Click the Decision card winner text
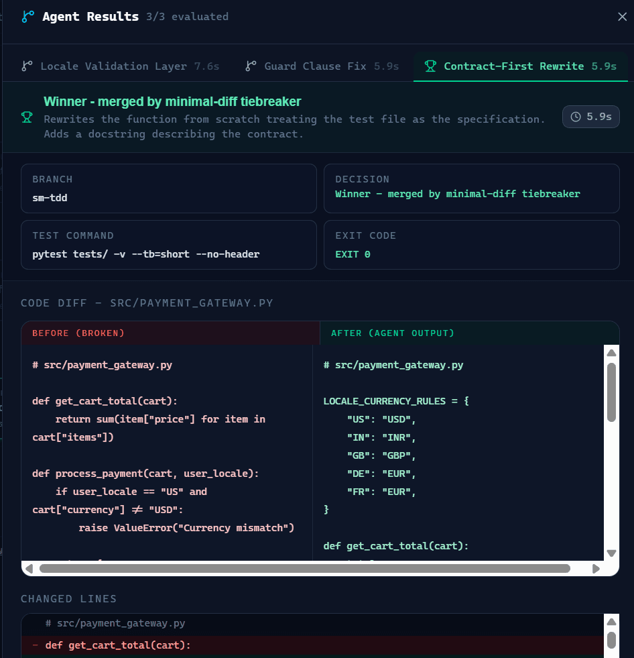This screenshot has height=658, width=634. 458,194
